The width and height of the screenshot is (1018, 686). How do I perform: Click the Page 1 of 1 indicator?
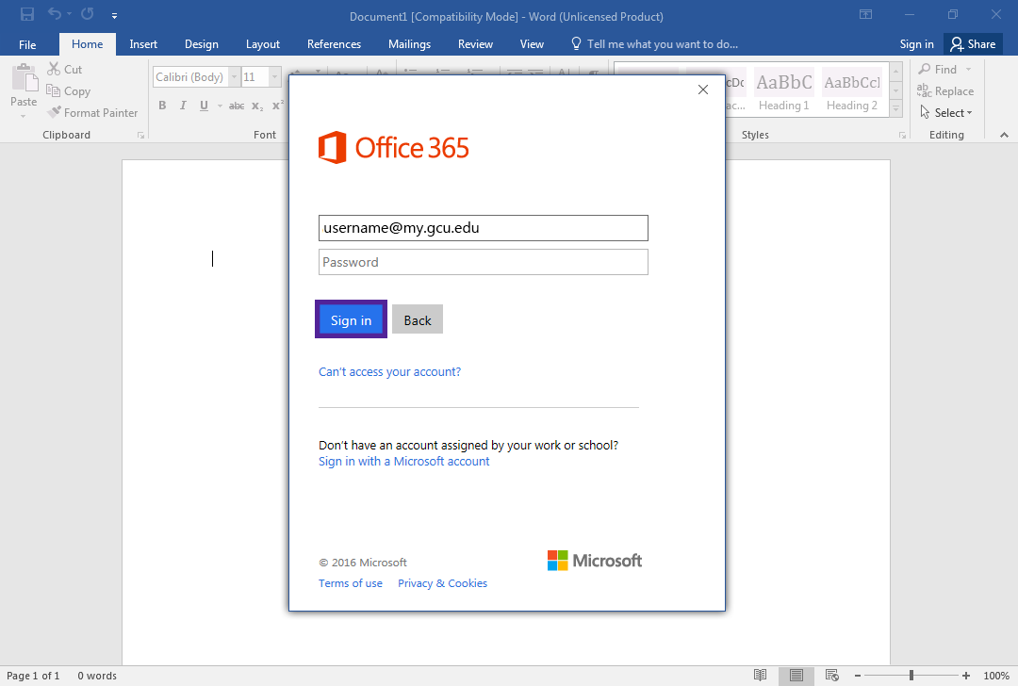point(33,676)
